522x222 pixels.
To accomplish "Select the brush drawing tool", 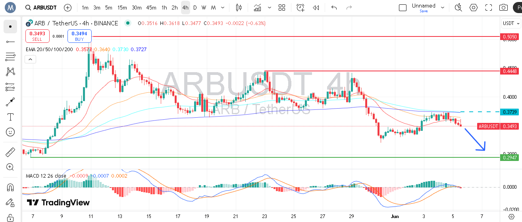I will point(10,102).
